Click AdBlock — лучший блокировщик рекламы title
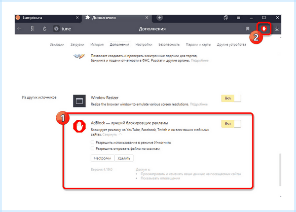 pos(129,123)
